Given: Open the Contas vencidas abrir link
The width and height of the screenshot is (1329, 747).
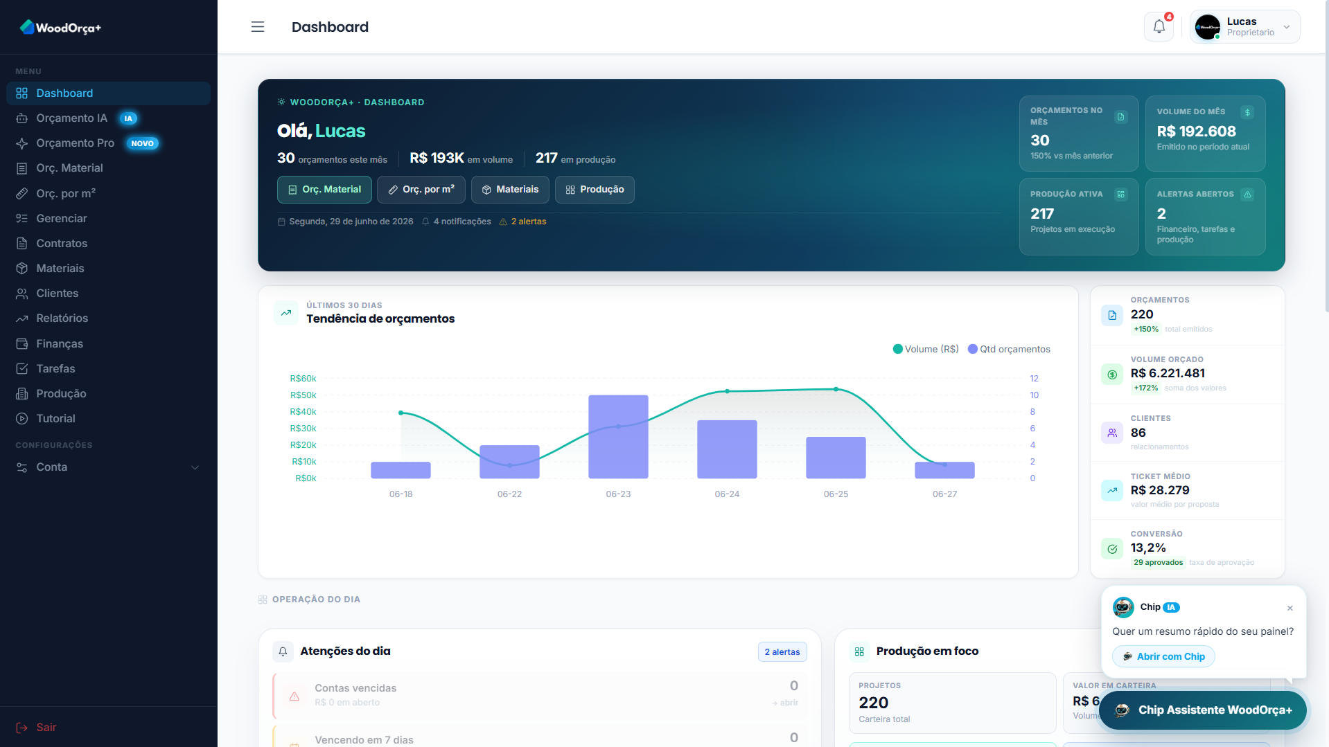Looking at the screenshot, I should (785, 703).
